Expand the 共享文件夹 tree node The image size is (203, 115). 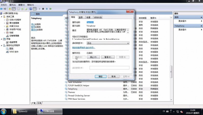(x=5, y=26)
